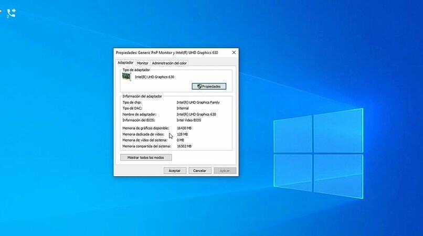Click the '0 MB' value
Viewport: 423px width, 236px height.
(x=181, y=140)
